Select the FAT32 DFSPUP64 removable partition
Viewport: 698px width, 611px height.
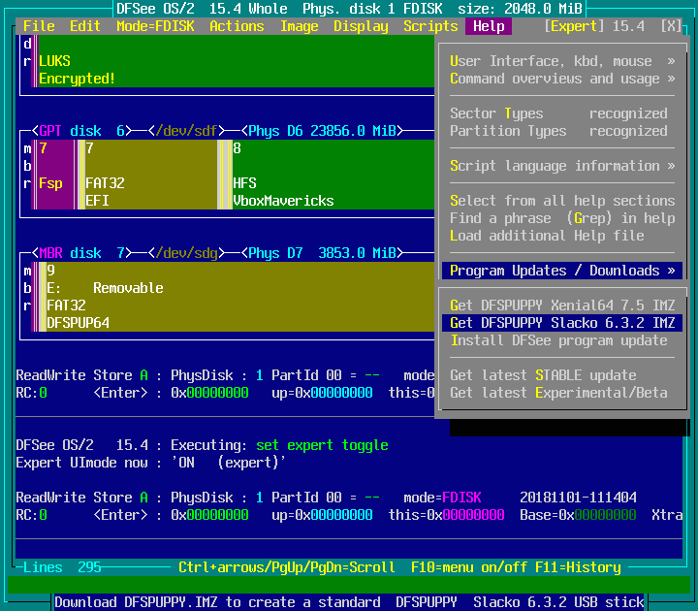[233, 296]
